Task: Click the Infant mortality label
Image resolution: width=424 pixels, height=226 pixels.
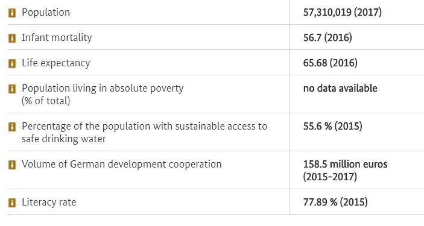Action: coord(57,37)
